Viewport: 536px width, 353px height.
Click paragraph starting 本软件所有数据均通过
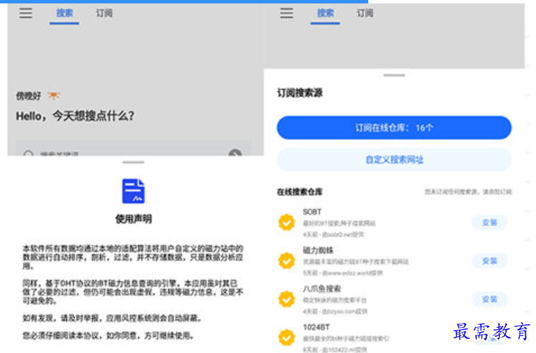[133, 257]
